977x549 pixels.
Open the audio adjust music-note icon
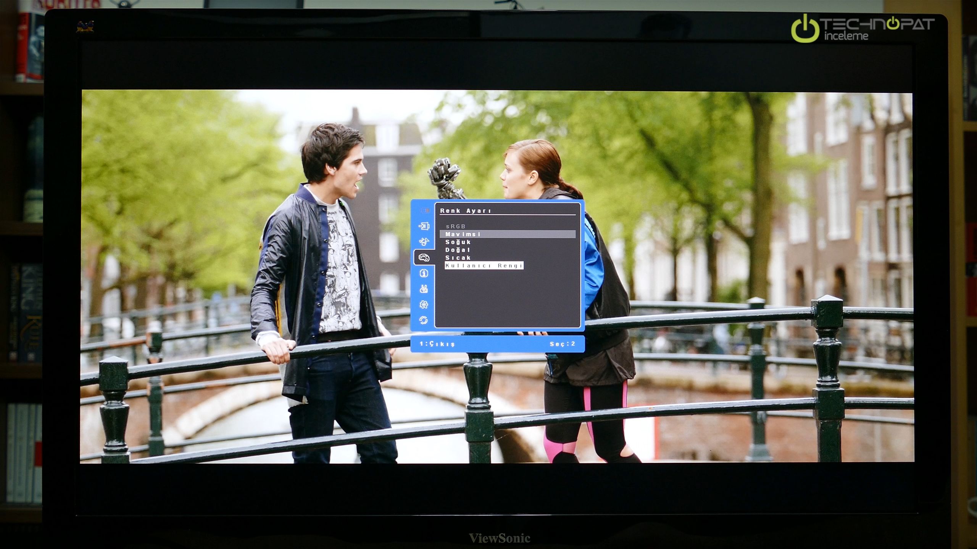click(424, 242)
